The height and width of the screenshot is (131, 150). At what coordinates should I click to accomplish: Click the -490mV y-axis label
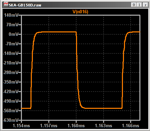tap(11, 101)
